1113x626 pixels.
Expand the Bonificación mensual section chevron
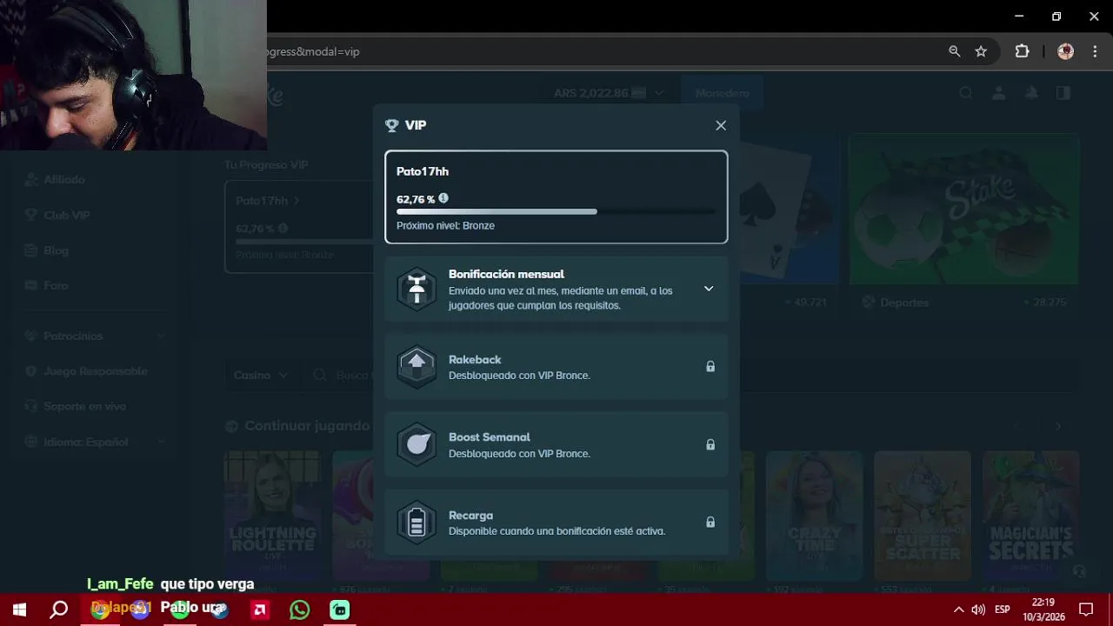pyautogui.click(x=709, y=289)
